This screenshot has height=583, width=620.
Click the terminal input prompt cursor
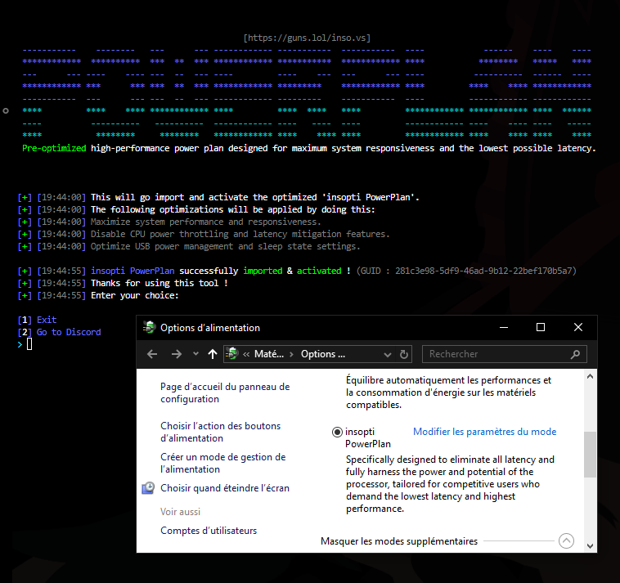29,345
